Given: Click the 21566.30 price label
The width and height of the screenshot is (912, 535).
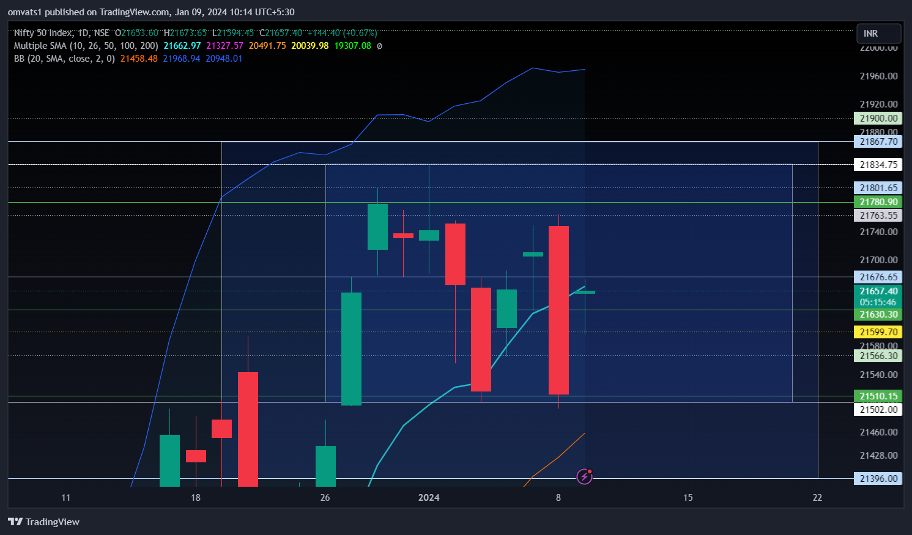Looking at the screenshot, I should (x=878, y=356).
